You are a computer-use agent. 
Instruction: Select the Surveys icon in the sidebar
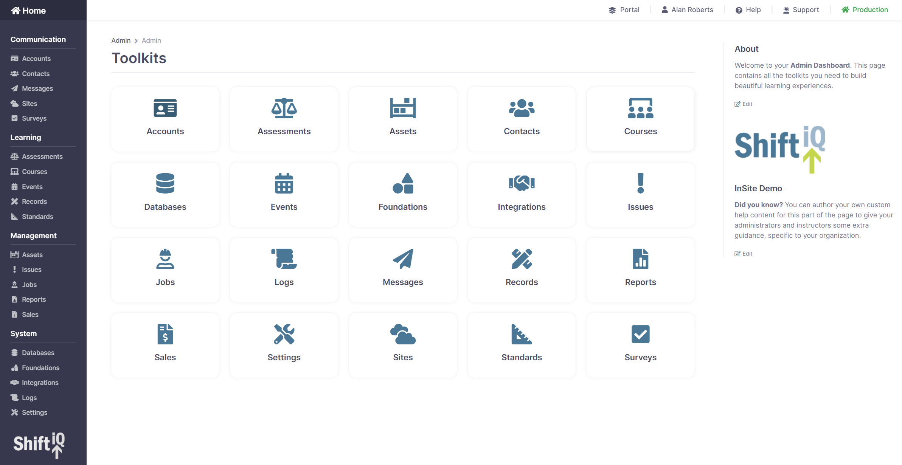click(14, 118)
